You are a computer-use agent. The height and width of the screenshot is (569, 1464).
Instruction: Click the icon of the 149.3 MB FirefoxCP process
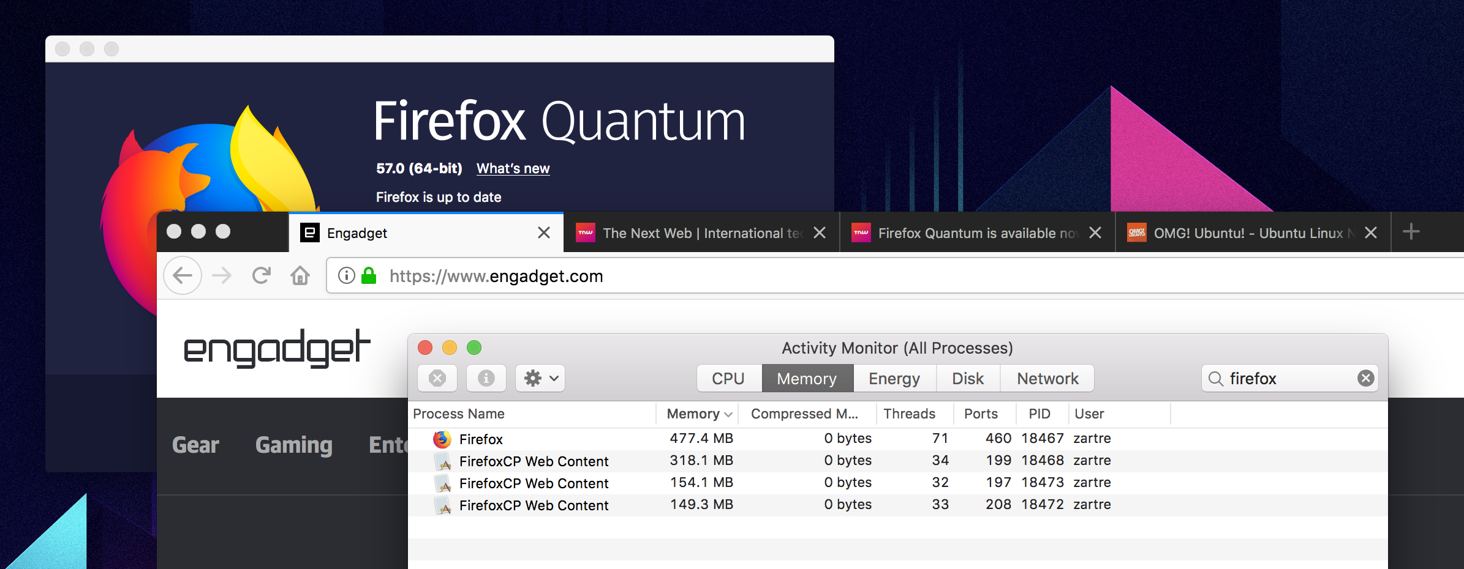tap(442, 505)
